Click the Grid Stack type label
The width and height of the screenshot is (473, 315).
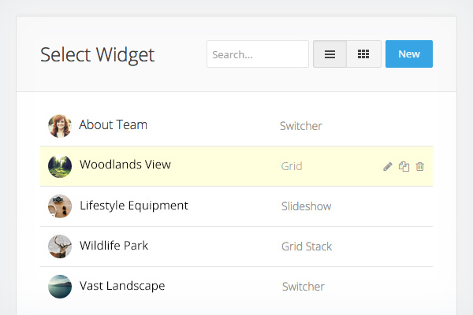pos(307,246)
